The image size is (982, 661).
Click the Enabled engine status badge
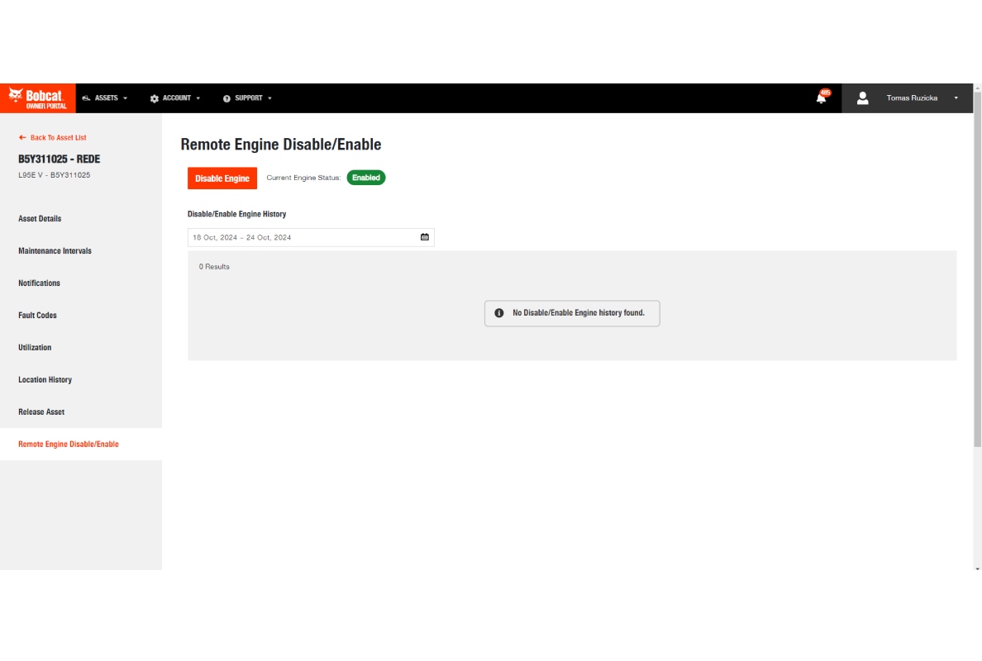click(x=366, y=178)
